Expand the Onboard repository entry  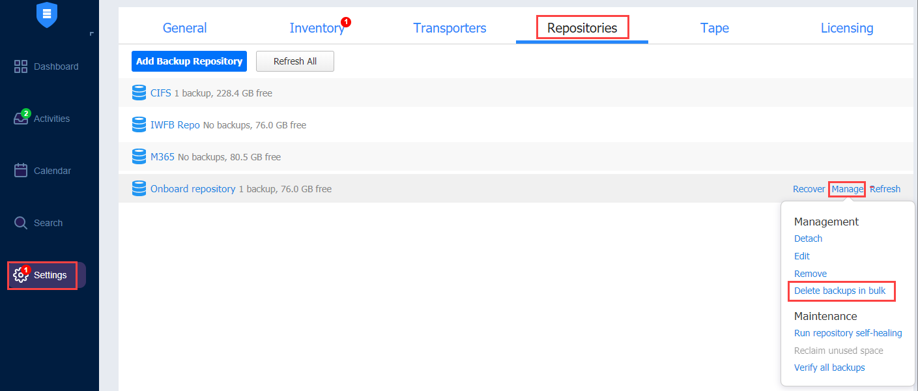193,189
